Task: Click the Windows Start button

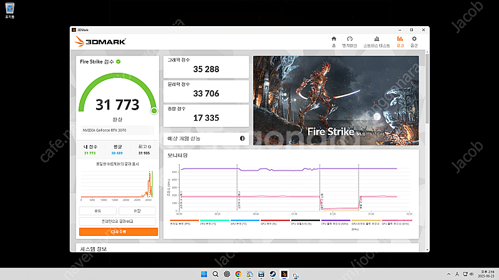Action: click(x=203, y=274)
